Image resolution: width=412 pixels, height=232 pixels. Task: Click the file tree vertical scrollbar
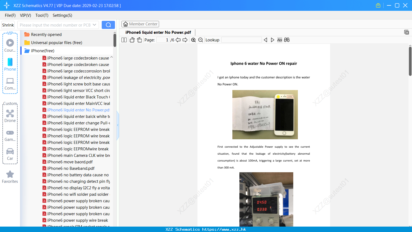(115, 40)
